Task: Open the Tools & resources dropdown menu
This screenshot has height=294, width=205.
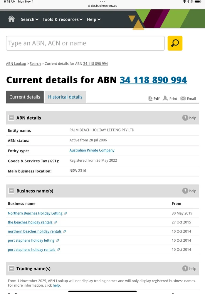Action: [63, 19]
